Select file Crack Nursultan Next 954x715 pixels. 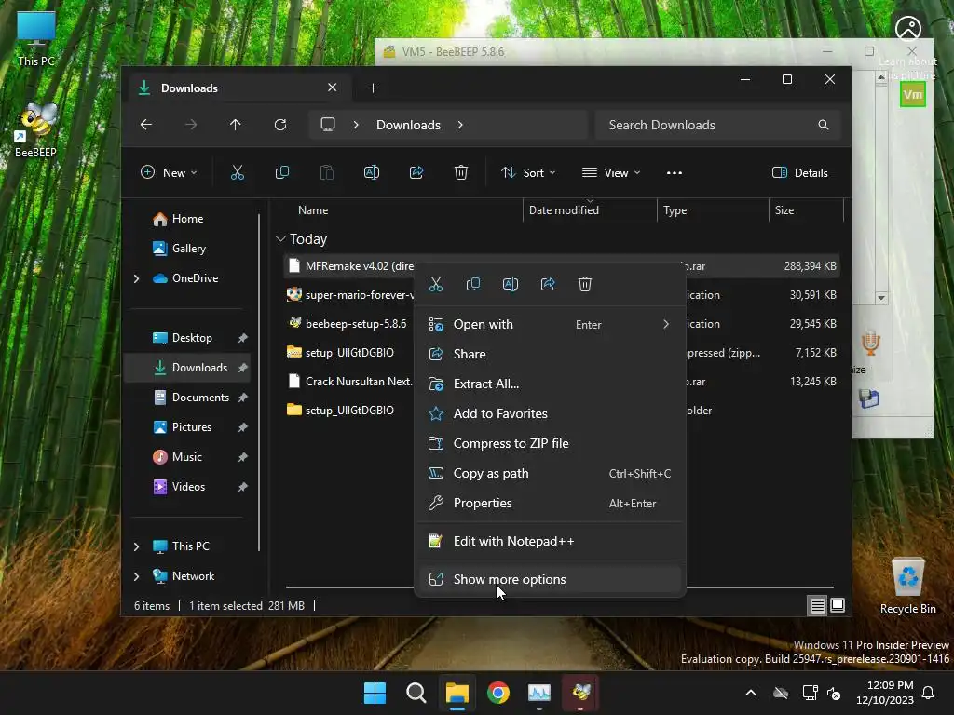(x=359, y=382)
